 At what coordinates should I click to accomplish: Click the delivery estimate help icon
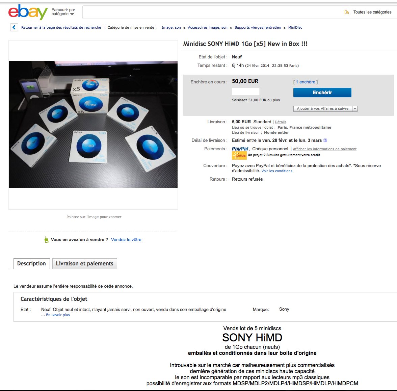tap(325, 140)
